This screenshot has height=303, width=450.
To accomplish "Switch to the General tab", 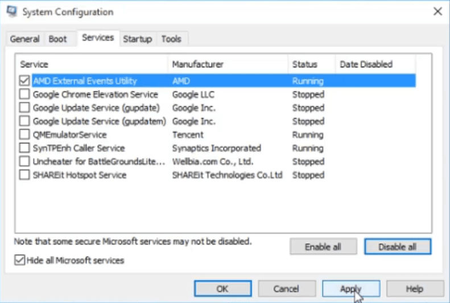I will tap(25, 39).
